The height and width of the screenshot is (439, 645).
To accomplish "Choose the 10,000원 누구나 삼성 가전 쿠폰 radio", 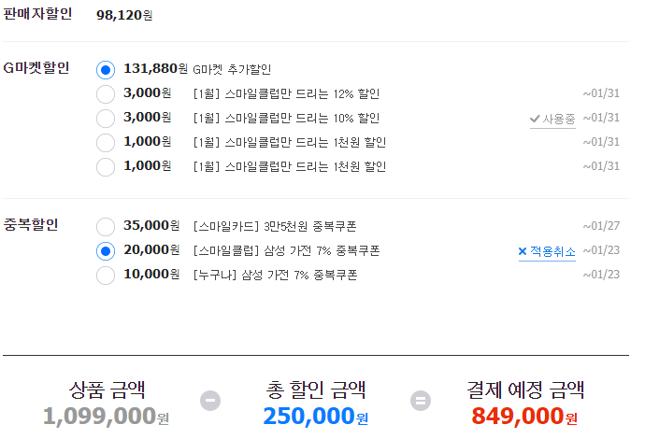I will coord(106,276).
